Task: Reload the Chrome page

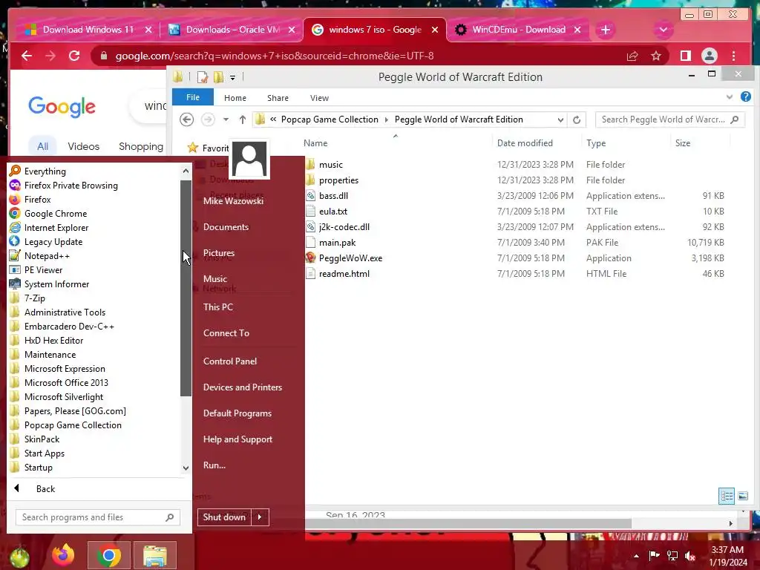Action: tap(74, 56)
